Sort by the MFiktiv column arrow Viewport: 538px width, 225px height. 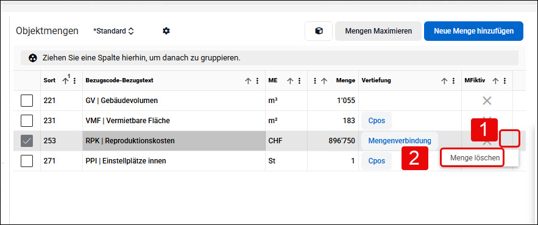pyautogui.click(x=495, y=80)
